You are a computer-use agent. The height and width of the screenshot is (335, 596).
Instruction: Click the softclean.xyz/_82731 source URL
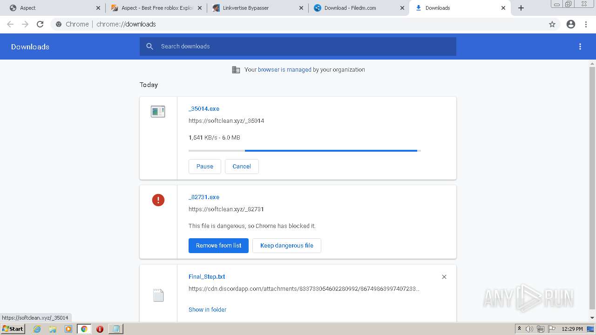point(226,209)
